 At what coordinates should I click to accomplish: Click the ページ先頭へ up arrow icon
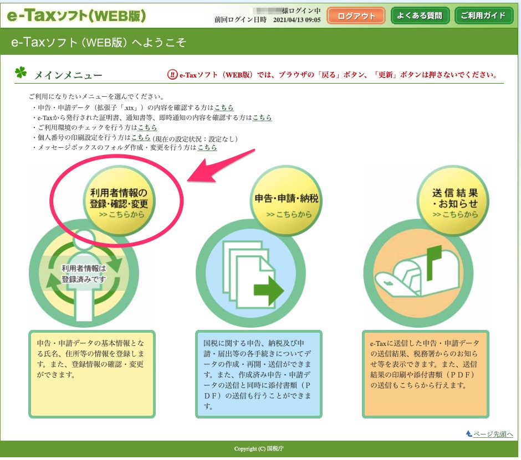pos(469,433)
